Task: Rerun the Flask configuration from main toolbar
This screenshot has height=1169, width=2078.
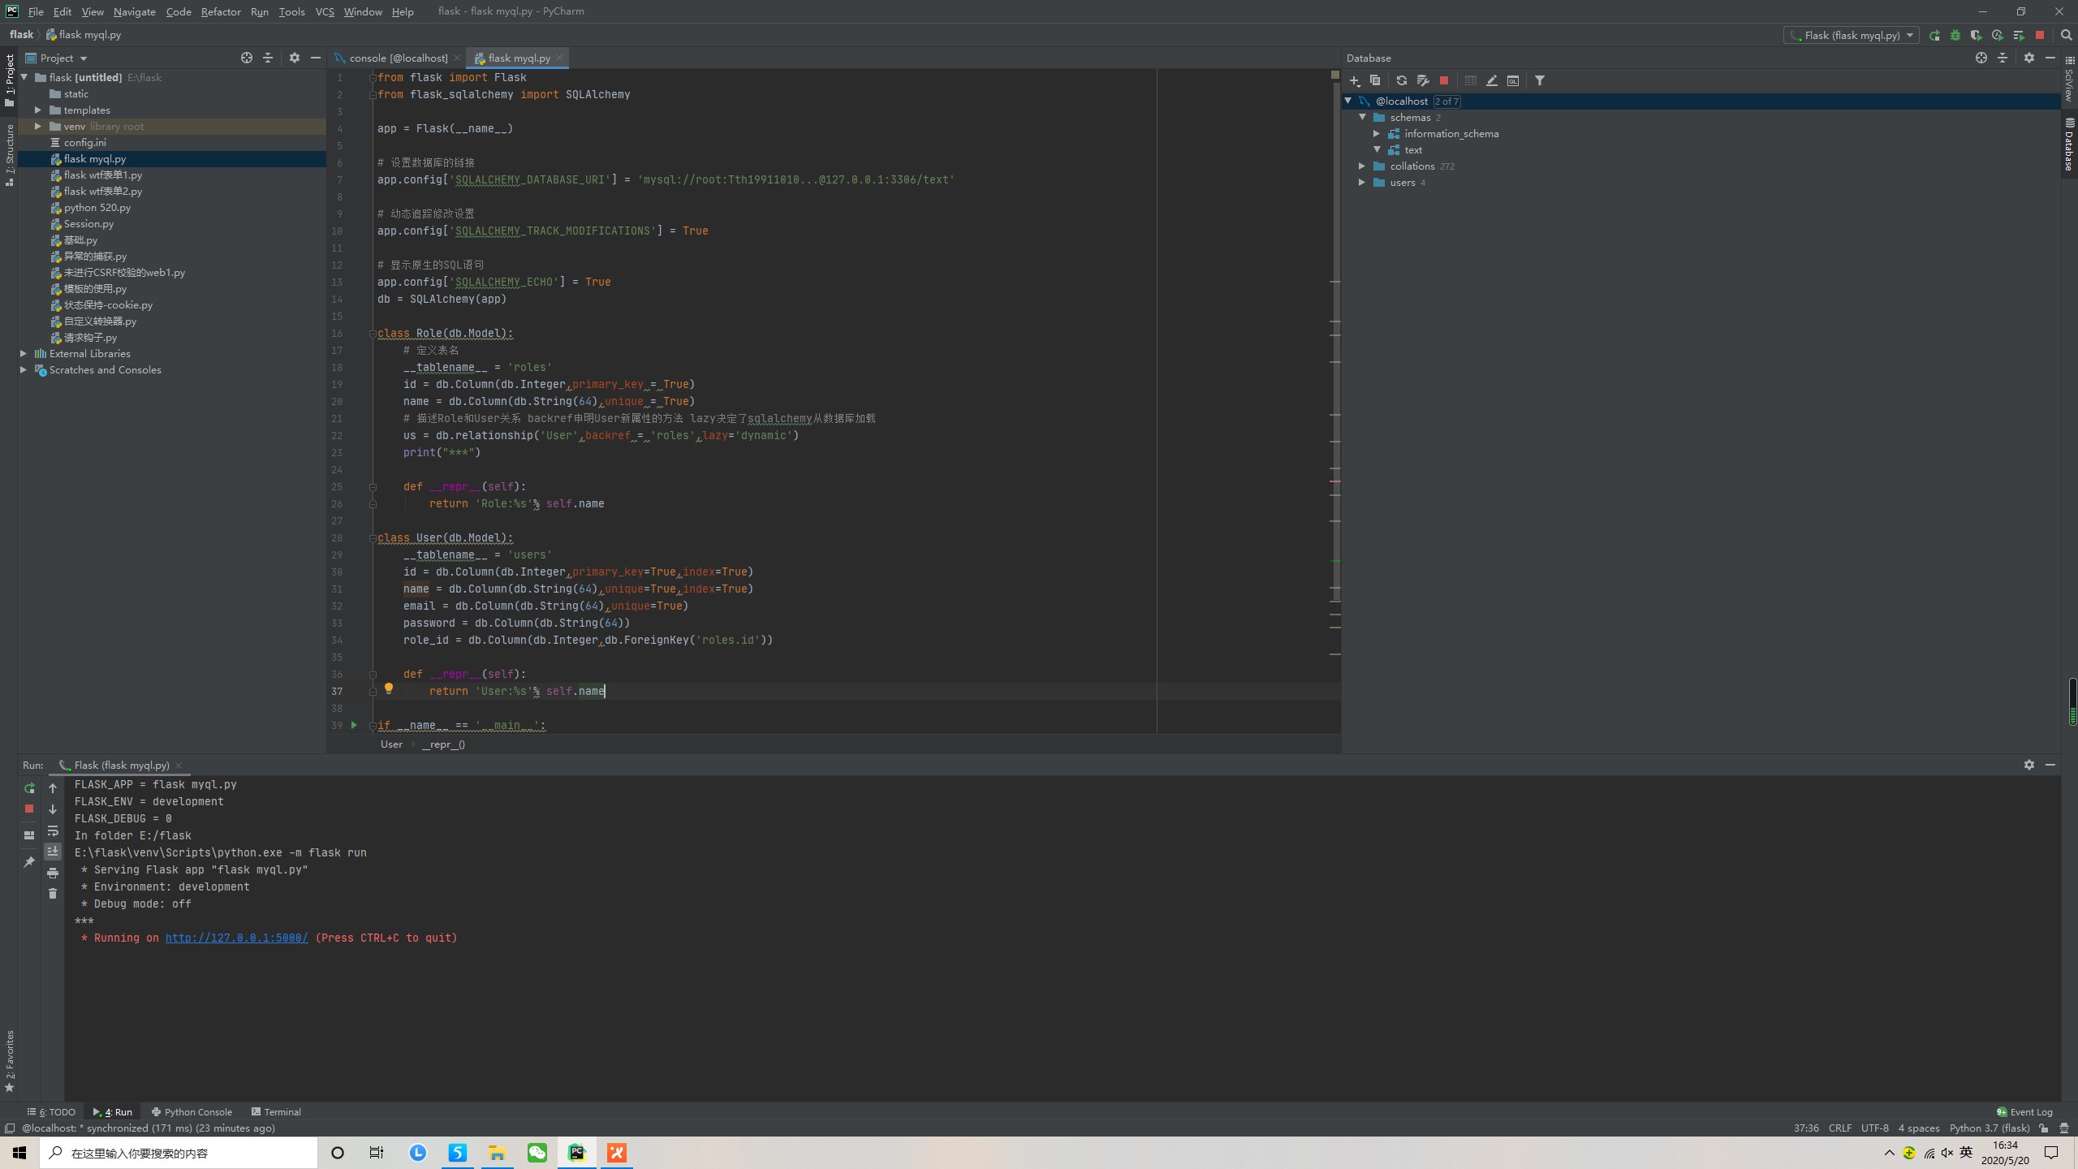Action: tap(1934, 35)
